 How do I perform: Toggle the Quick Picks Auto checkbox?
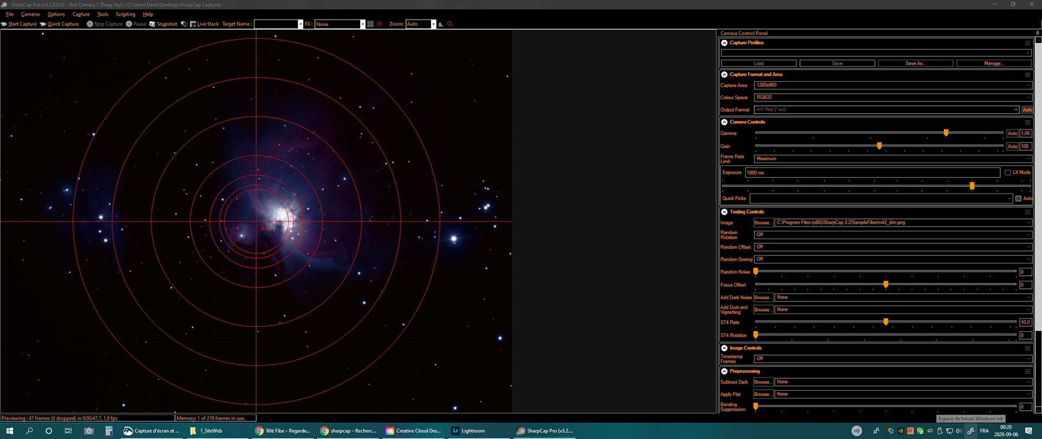click(x=1018, y=198)
